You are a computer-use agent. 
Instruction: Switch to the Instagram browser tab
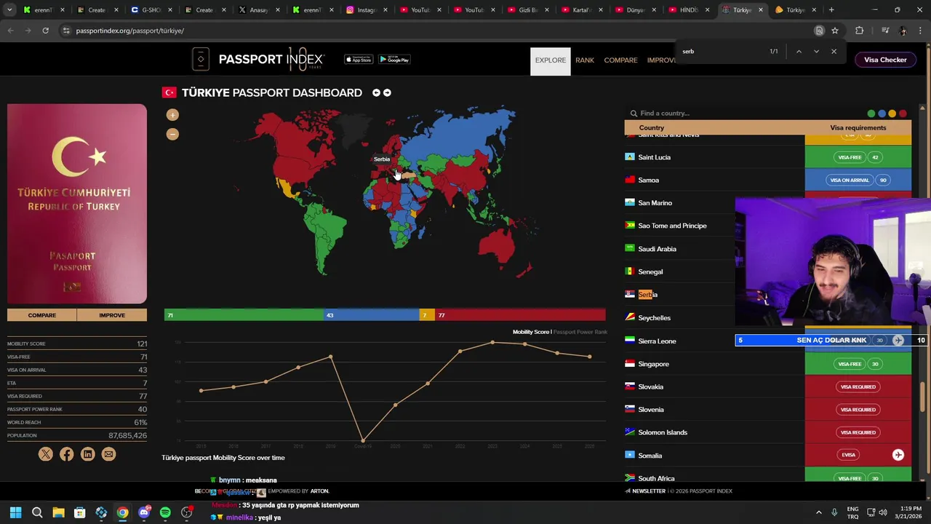pyautogui.click(x=367, y=10)
